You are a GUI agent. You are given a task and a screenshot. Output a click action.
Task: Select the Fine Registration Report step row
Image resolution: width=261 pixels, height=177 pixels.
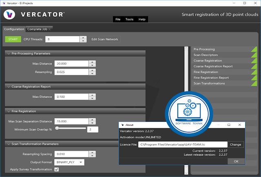[224, 78]
